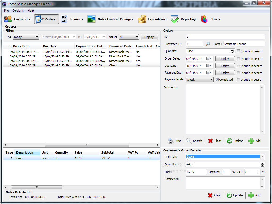Click the customer lookup magnifier icon
Viewport: 272px width, 204px height.
tap(208, 44)
